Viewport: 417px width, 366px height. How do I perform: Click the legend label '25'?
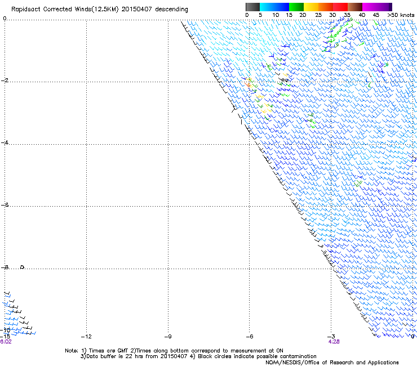pyautogui.click(x=318, y=15)
